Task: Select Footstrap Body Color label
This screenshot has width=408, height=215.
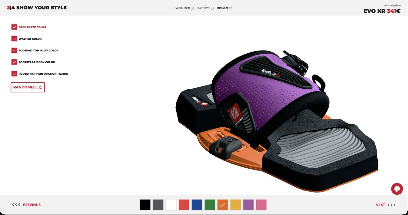Action: [x=37, y=62]
